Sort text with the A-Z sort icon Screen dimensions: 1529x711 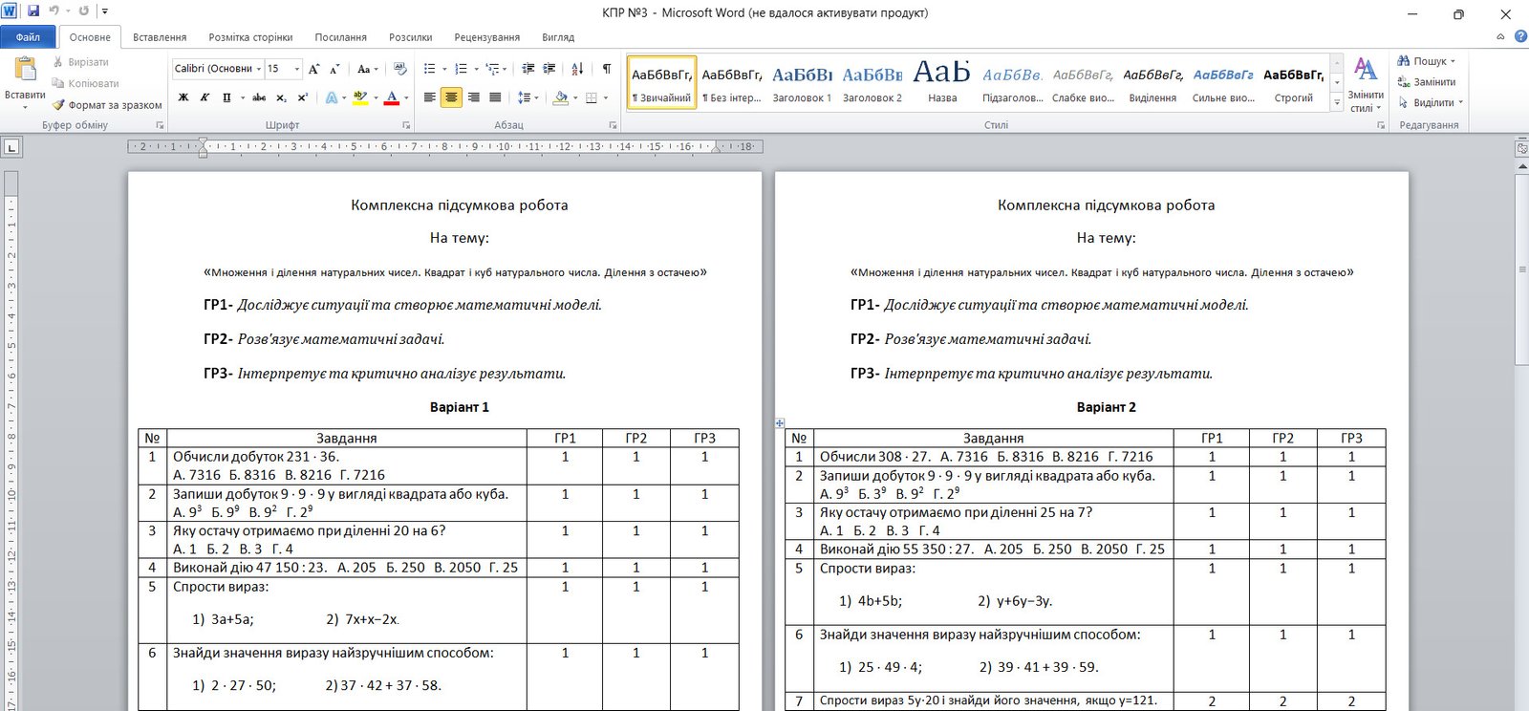point(577,69)
